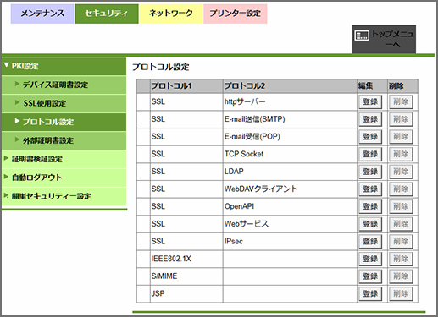Click 登録 for LDAP row
Viewport: 438px width, 317px height.
point(370,172)
